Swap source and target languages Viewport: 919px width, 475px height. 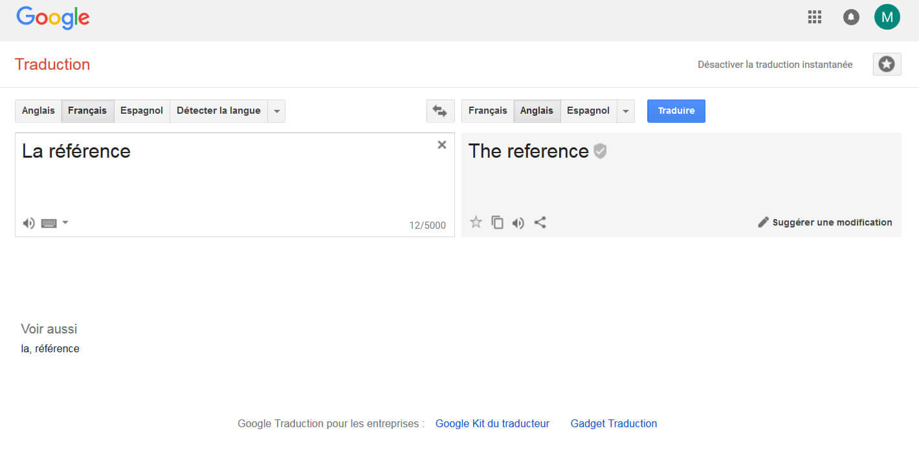[x=440, y=111]
